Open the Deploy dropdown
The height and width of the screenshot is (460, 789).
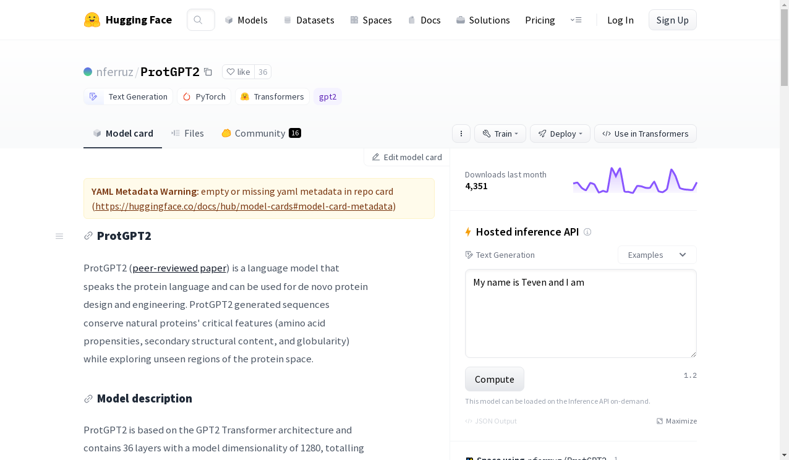point(560,134)
